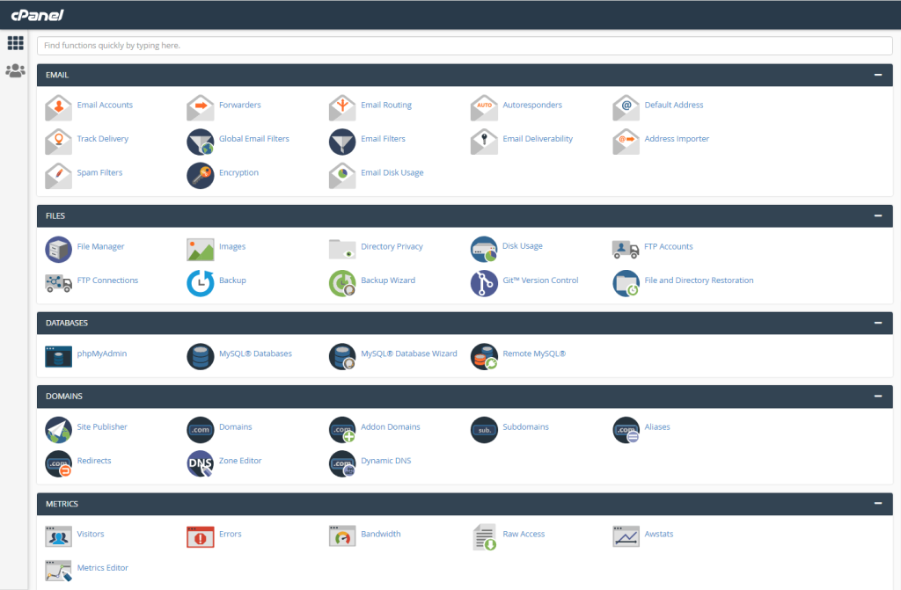Click the phpMyAdmin icon
The height and width of the screenshot is (590, 901).
pos(59,355)
